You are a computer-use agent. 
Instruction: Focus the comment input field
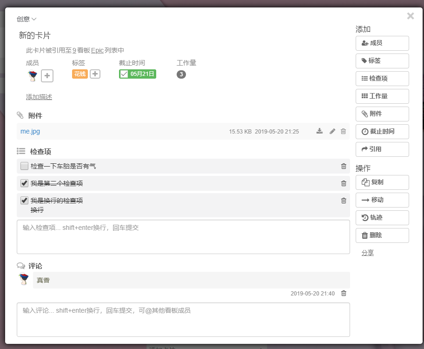[183, 320]
